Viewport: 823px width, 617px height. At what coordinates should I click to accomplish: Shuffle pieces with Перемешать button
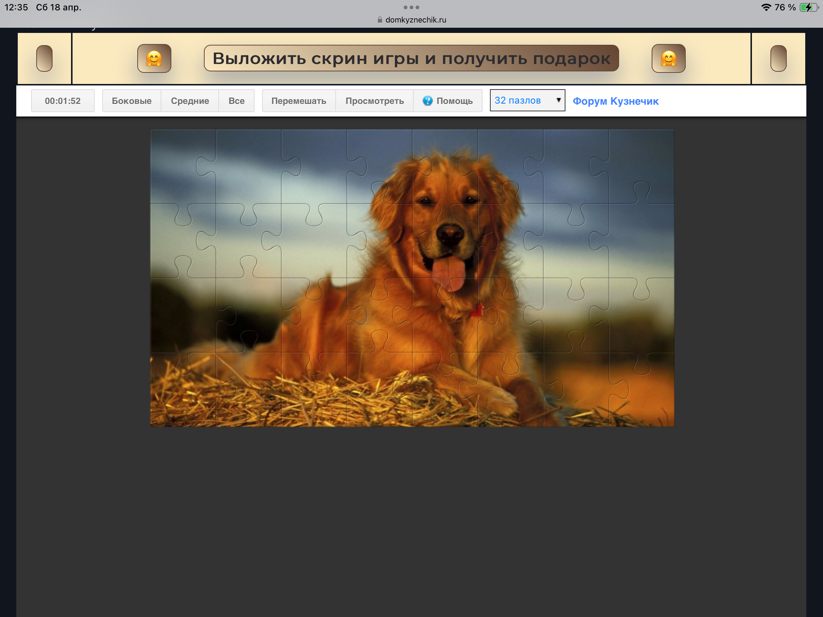[298, 101]
